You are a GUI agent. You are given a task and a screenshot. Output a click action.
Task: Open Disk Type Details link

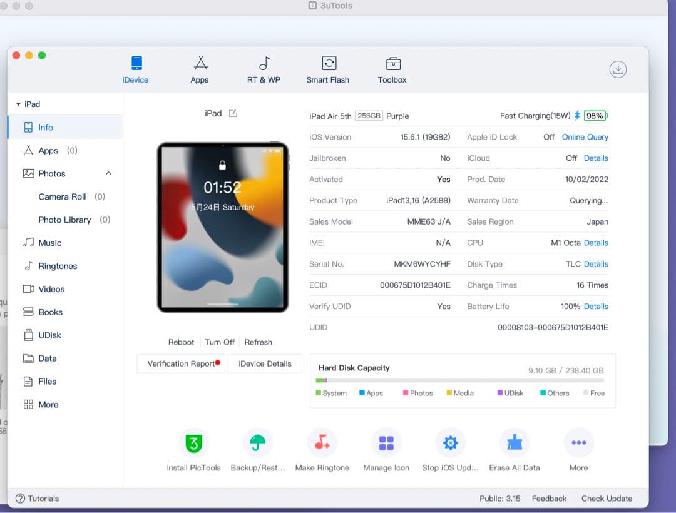click(x=596, y=264)
